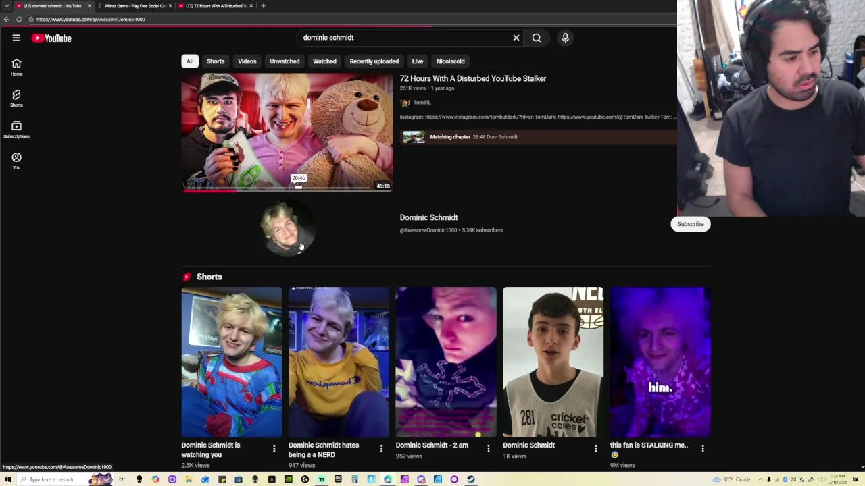Open short this fan is STALKING me
This screenshot has width=865, height=486.
[660, 362]
